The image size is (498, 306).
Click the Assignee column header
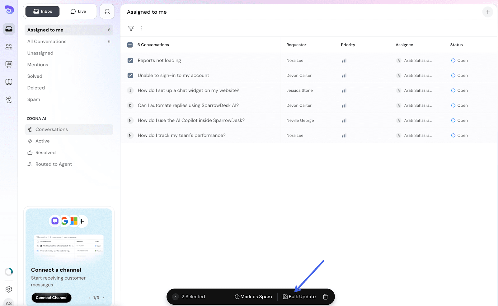coord(404,45)
